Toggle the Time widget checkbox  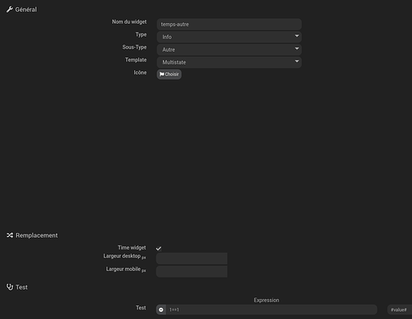(159, 248)
